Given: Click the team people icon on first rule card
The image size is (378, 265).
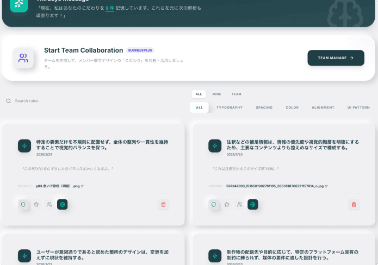Looking at the screenshot, I should coord(49,204).
